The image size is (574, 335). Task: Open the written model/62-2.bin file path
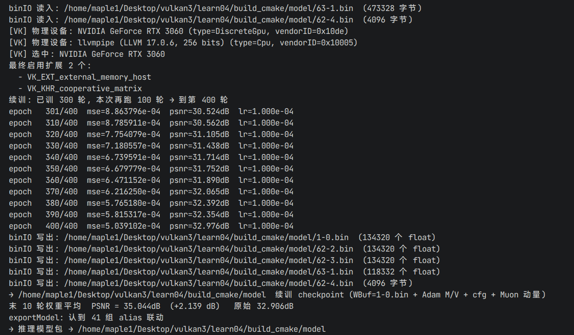[208, 249]
